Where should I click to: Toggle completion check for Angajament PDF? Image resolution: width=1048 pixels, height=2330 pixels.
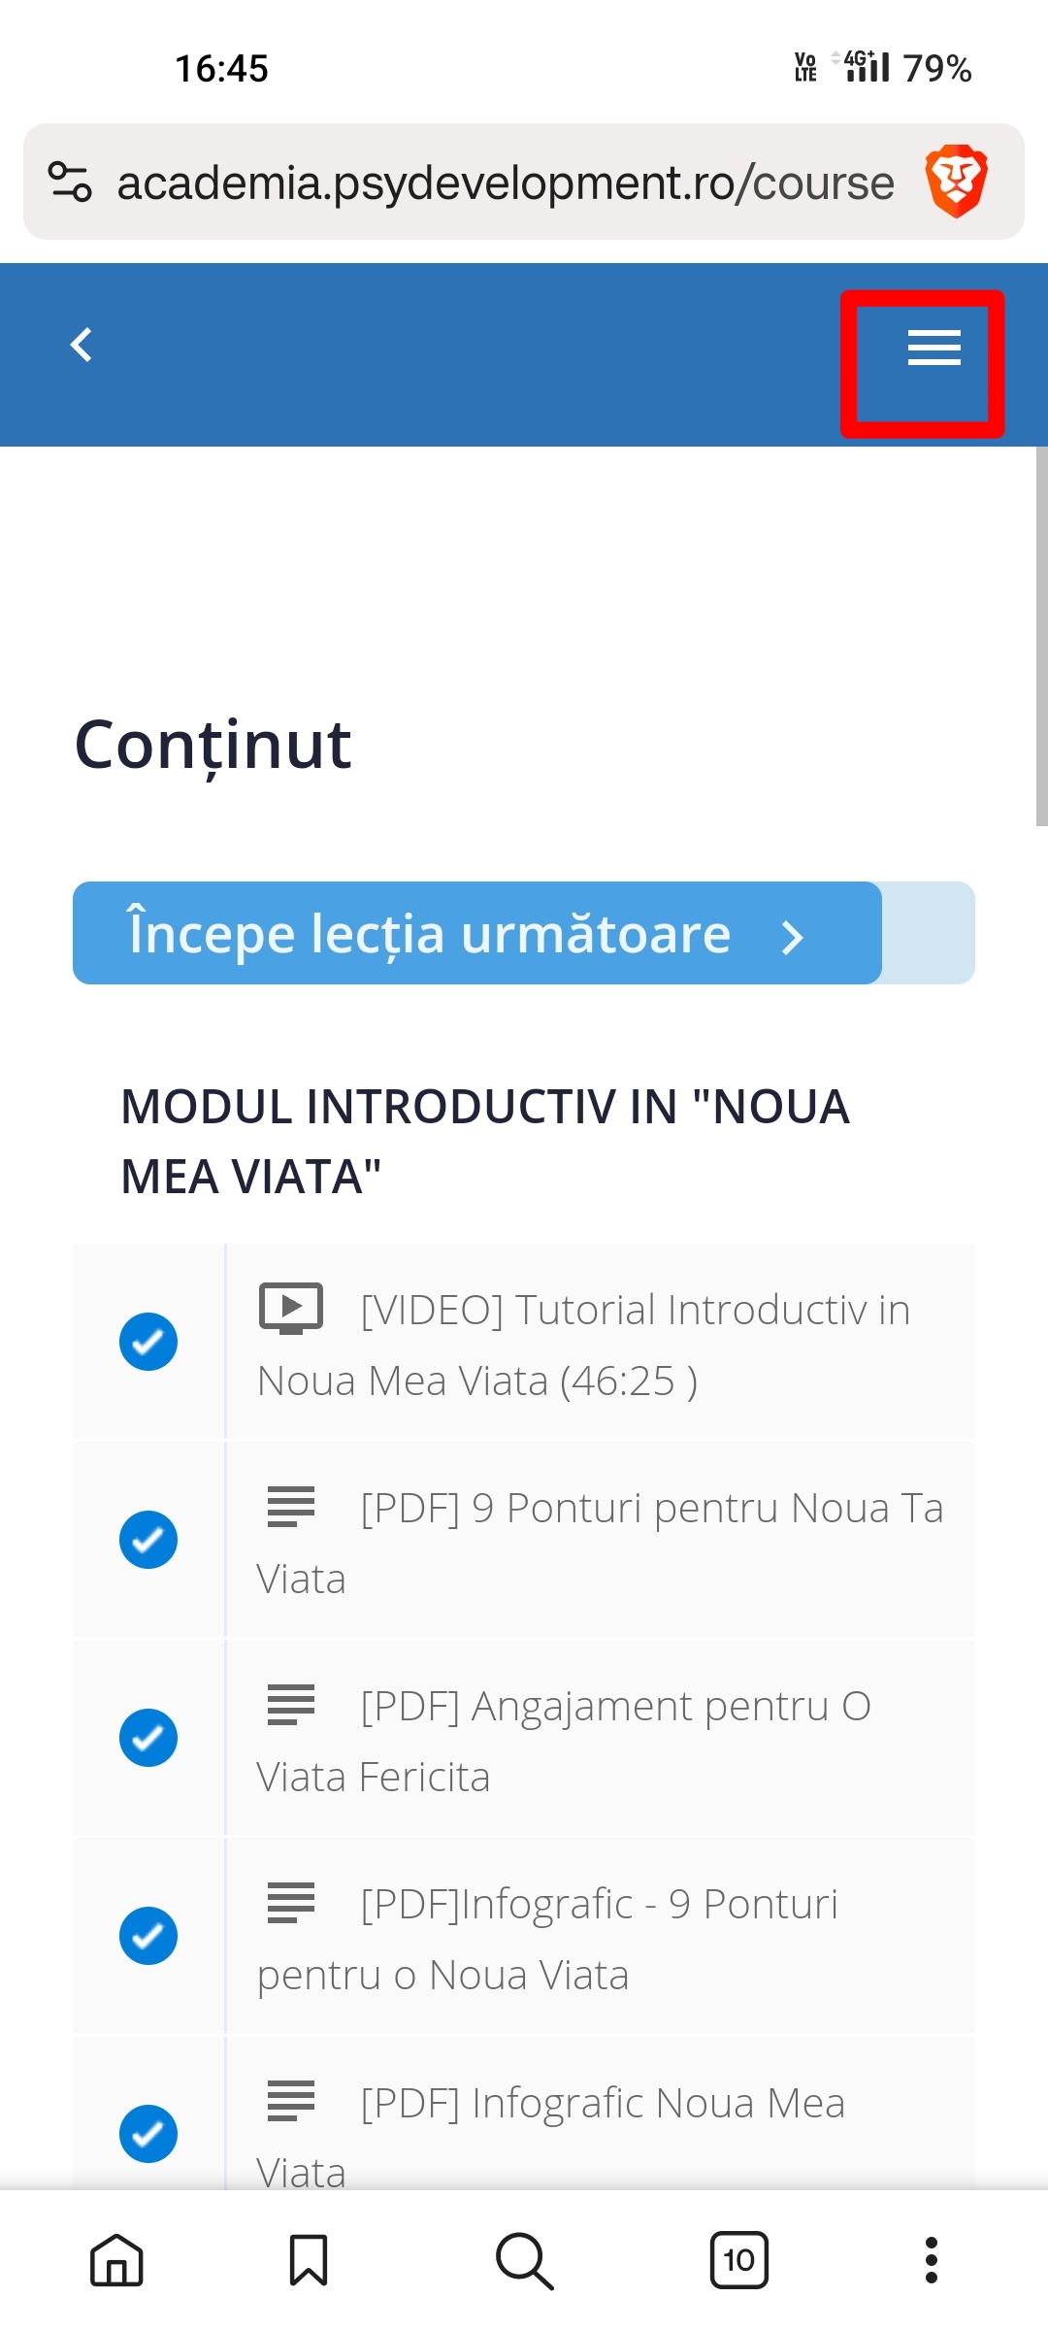tap(148, 1738)
